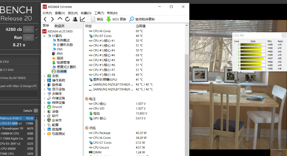Switch to the 收藏夹 tab

(59, 26)
